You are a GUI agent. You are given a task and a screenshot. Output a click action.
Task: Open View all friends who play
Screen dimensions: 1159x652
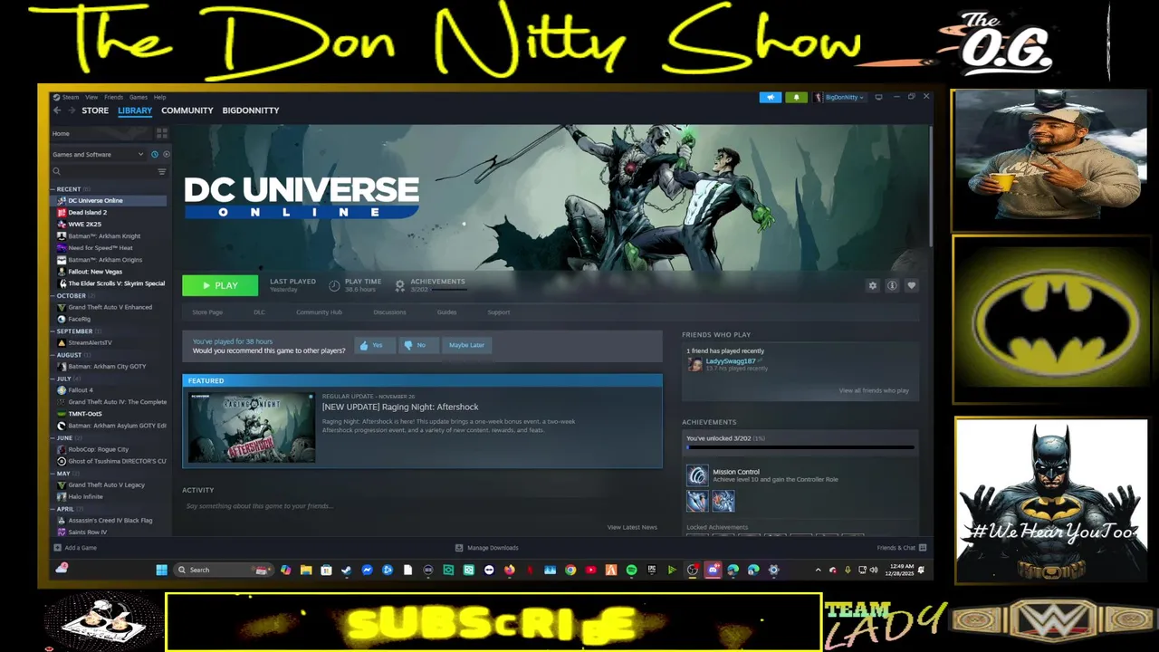[874, 390]
